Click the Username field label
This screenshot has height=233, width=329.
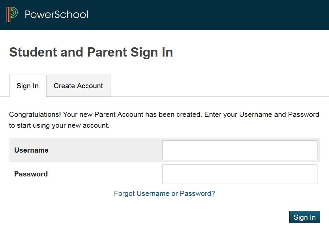[31, 150]
